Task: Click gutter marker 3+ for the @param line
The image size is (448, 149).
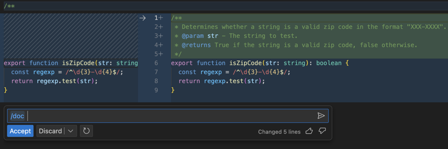Action: tap(159, 36)
